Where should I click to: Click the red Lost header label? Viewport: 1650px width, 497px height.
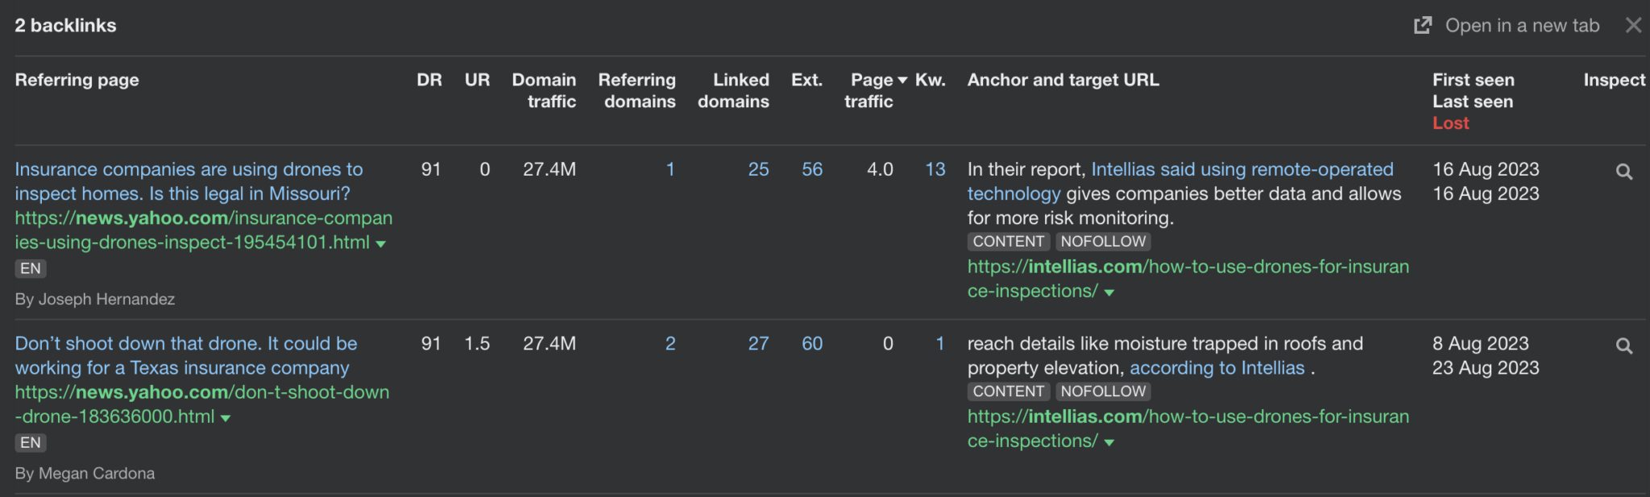pos(1450,123)
